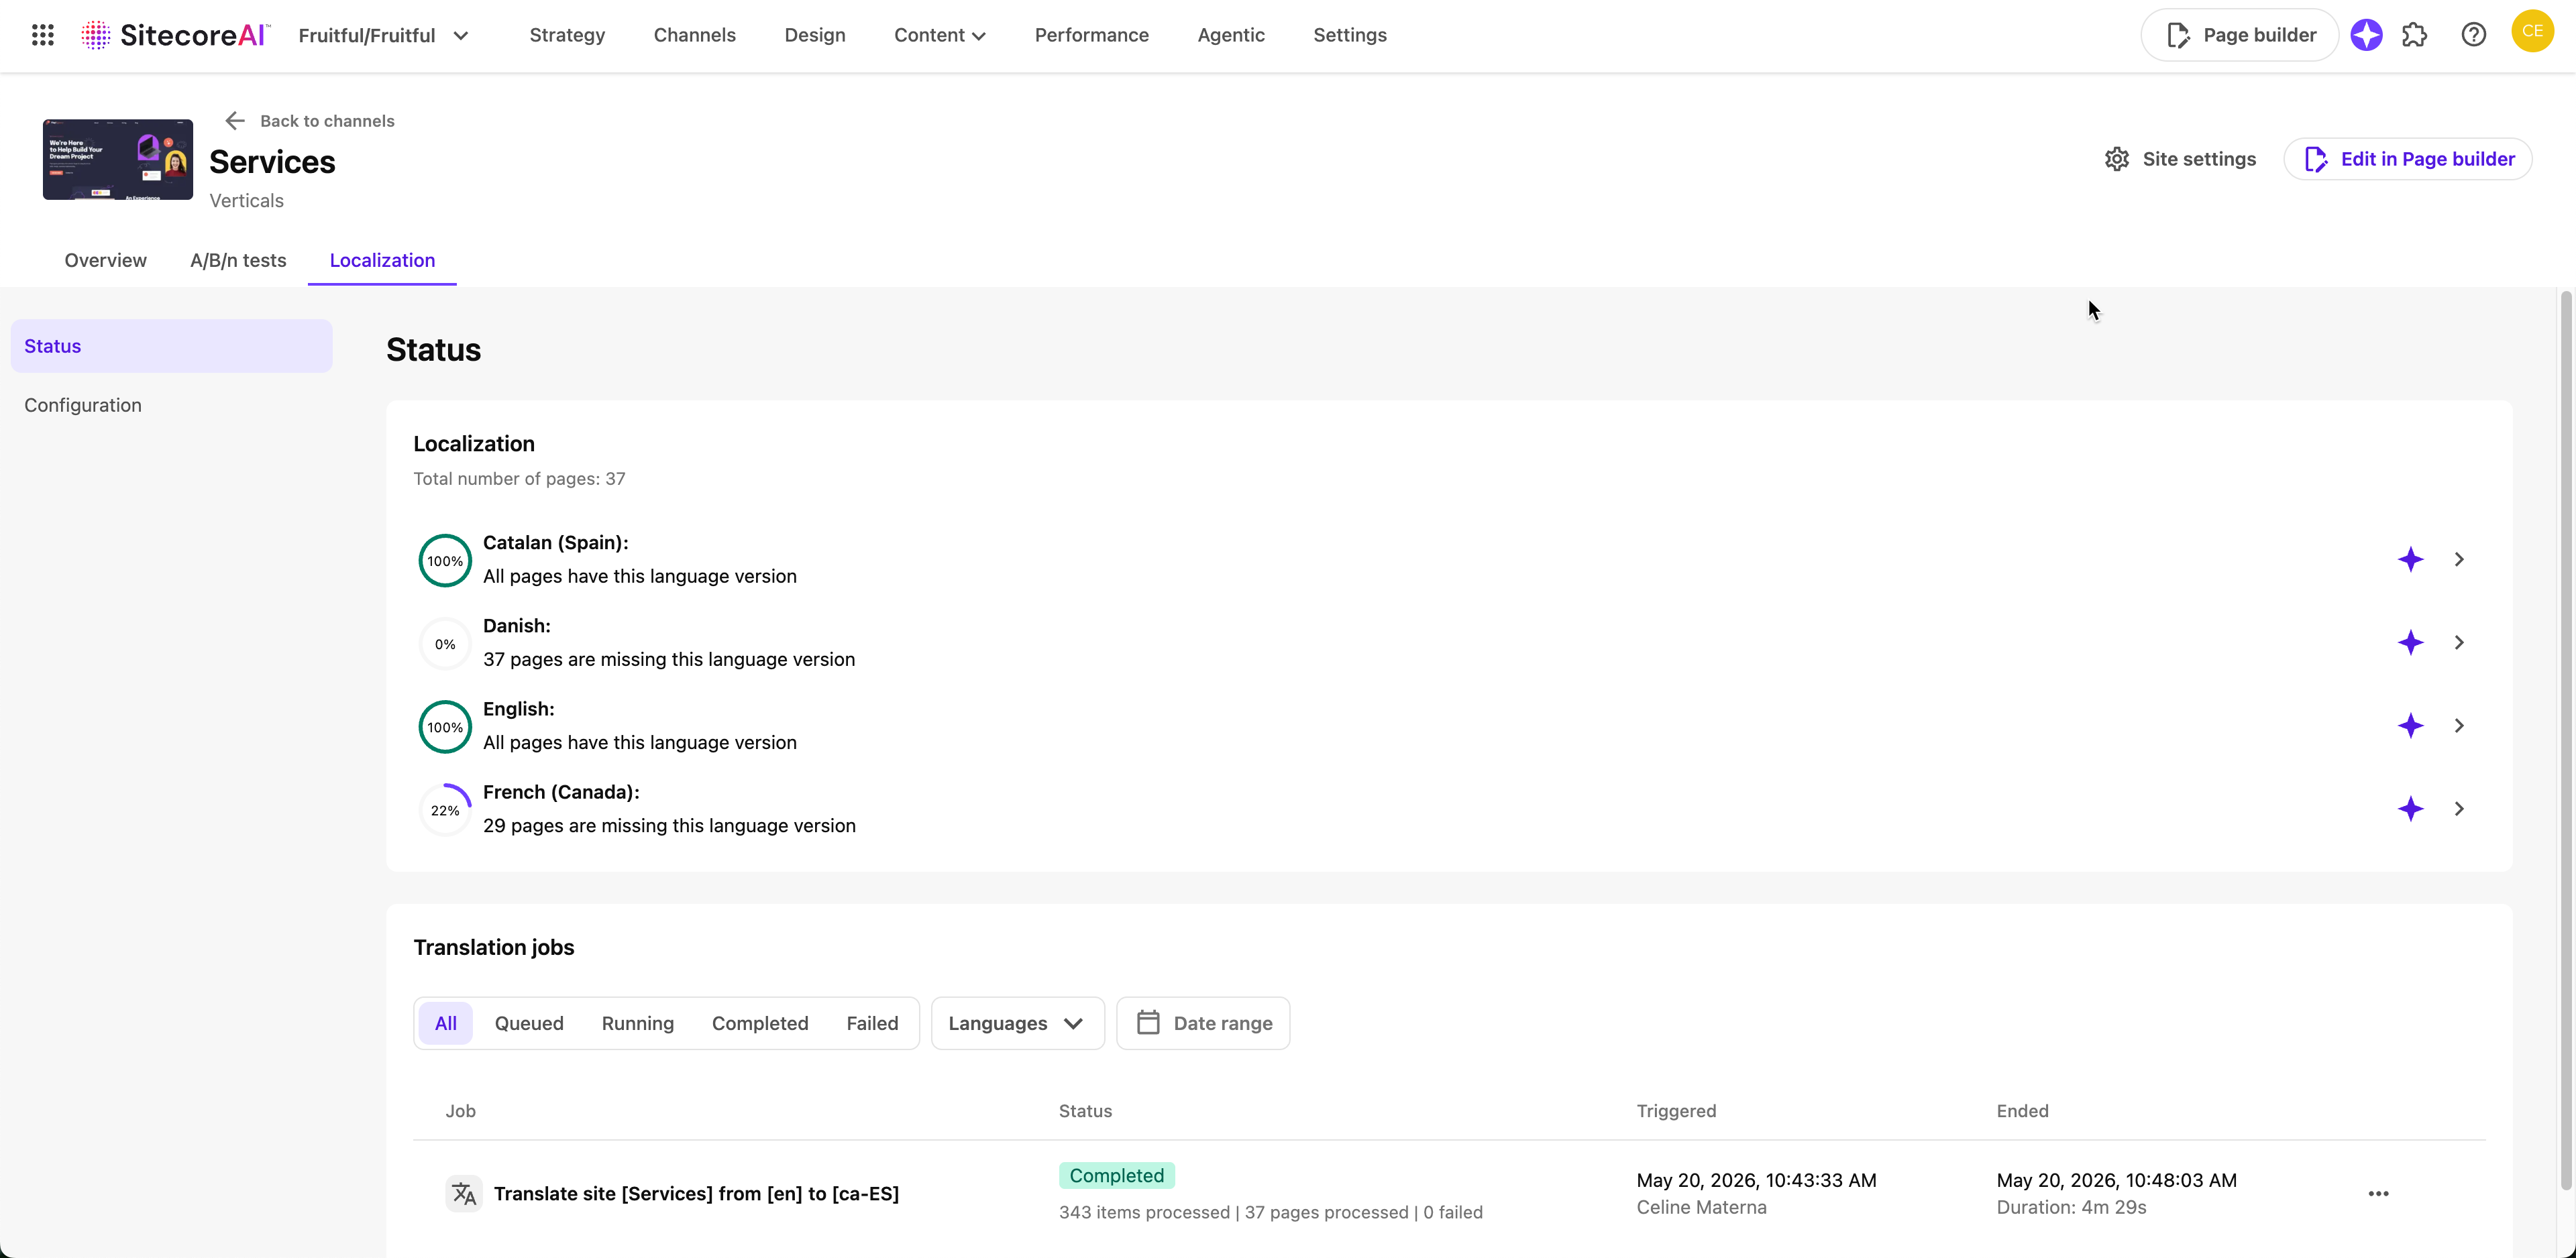
Task: Click the AI translate sparkle for Catalan (Spain)
Action: coord(2410,559)
